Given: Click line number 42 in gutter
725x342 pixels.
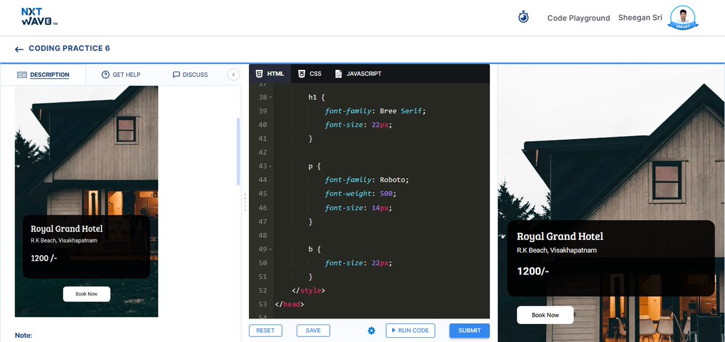Looking at the screenshot, I should point(262,153).
